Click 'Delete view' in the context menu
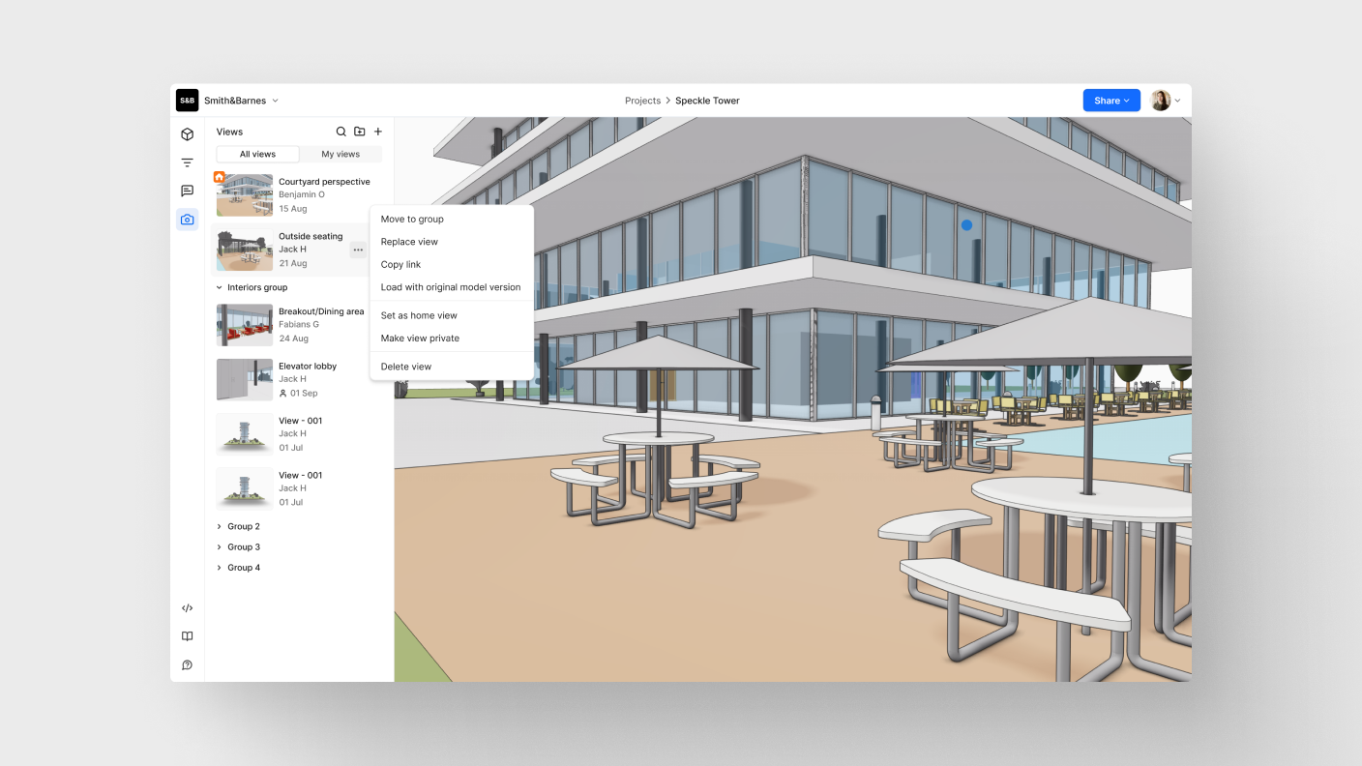This screenshot has width=1362, height=766. (x=406, y=367)
